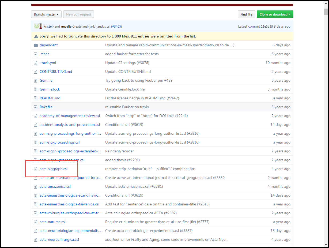Screen dimensions: 329x248
Task: Click the rmzelle author link
Action: (66, 27)
